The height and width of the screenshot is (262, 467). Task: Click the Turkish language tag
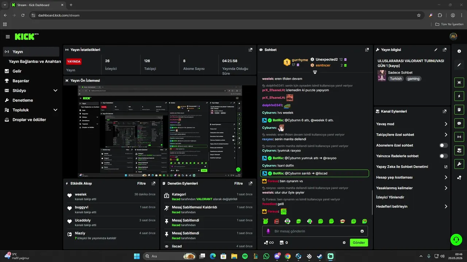395,79
